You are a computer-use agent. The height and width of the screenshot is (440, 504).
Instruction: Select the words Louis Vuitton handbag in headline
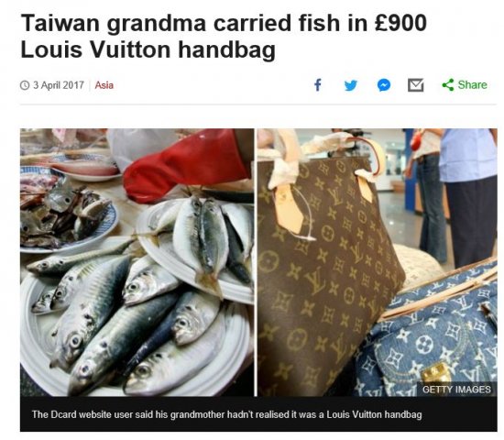point(148,49)
